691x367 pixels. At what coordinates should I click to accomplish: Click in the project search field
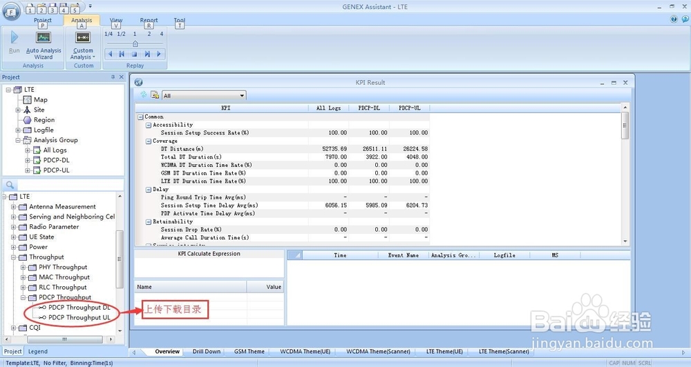pyautogui.click(x=70, y=186)
